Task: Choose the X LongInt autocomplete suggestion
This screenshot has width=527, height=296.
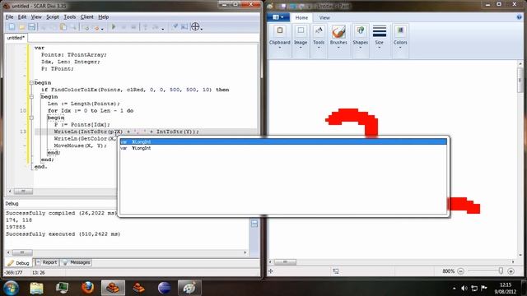Action: click(283, 141)
